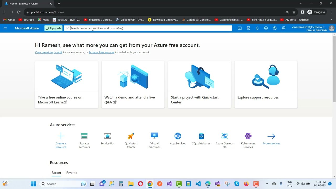Open Storage accounts service
Screen dimensions: 336x189
click(84, 140)
